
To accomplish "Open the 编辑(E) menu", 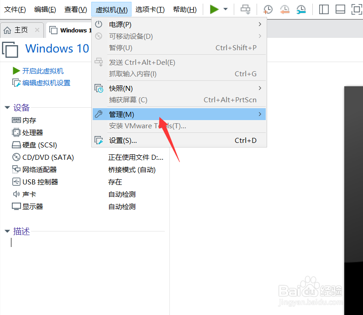I will [45, 10].
